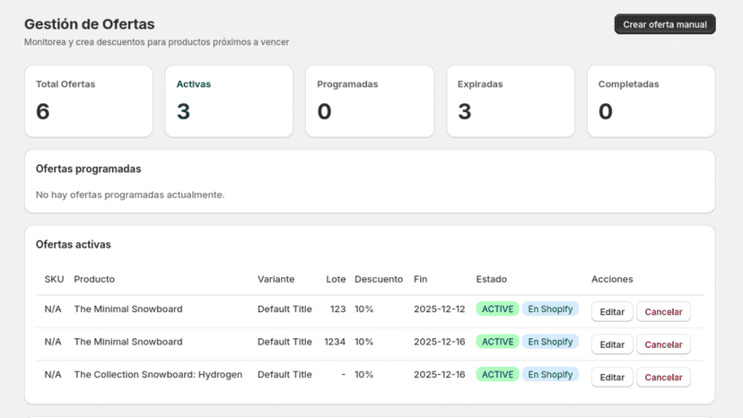
Task: Edit the offer with lote 123
Action: pos(612,312)
